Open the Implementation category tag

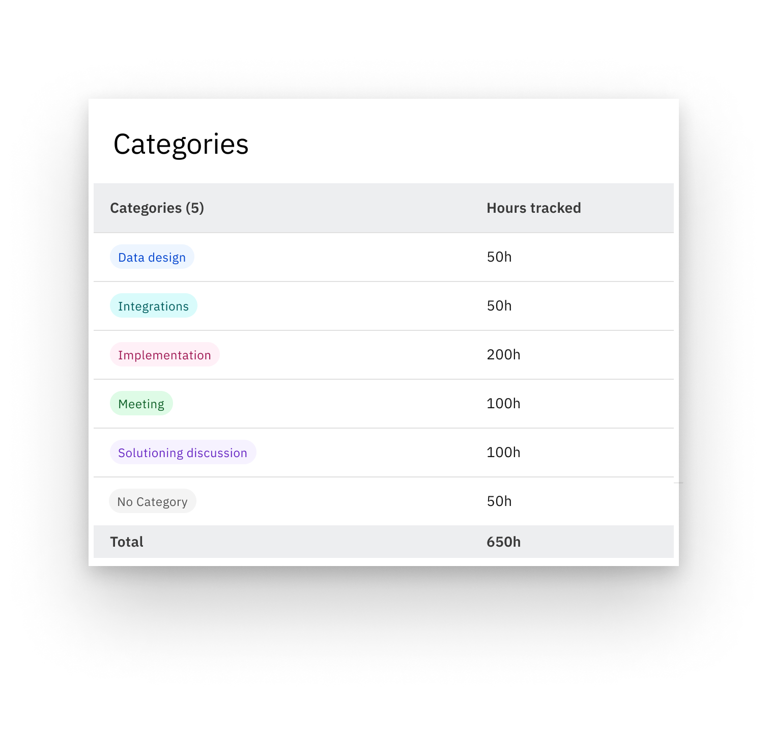pos(164,355)
